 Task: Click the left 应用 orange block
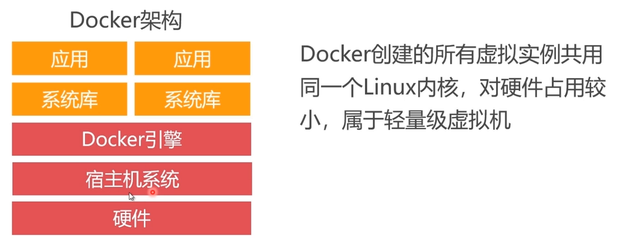(69, 58)
